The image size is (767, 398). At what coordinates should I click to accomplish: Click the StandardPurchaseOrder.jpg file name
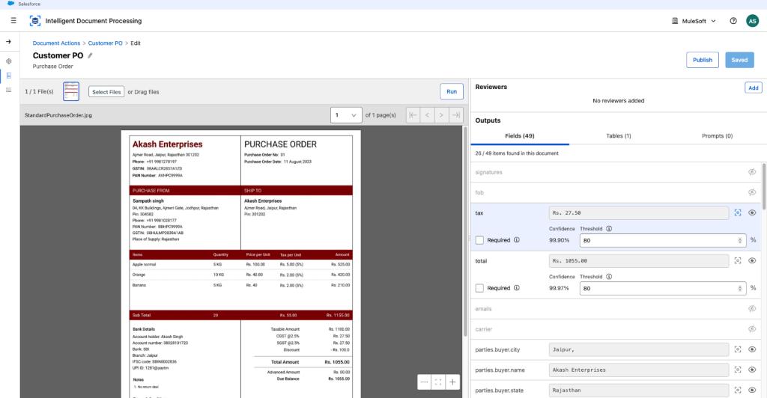pos(58,115)
